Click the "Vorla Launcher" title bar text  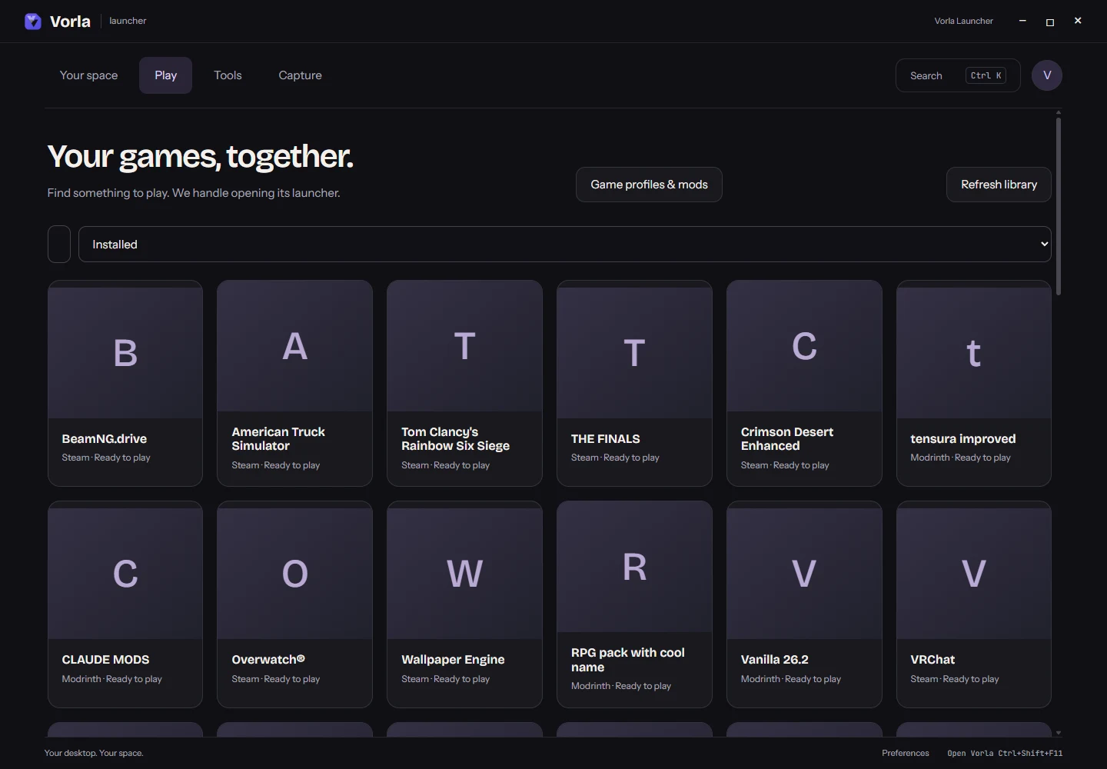pyautogui.click(x=964, y=21)
